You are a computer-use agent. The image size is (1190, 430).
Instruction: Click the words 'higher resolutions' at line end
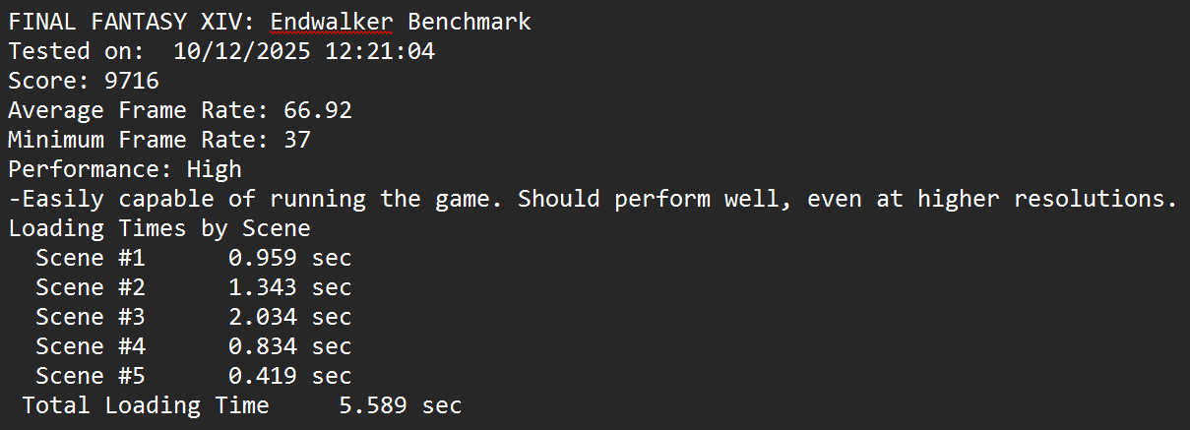pyautogui.click(x=1047, y=199)
